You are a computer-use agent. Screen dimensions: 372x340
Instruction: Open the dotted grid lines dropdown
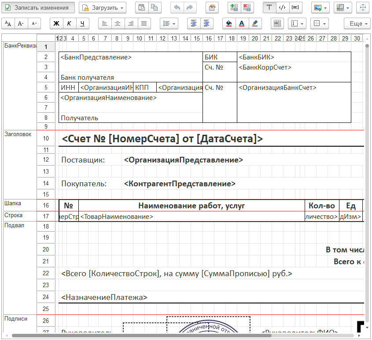pyautogui.click(x=320, y=23)
